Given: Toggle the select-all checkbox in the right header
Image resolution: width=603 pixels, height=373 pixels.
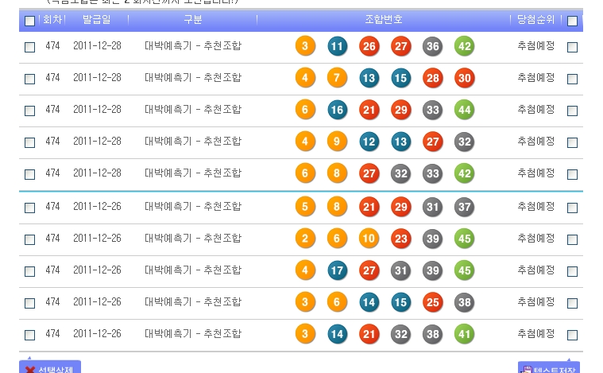Looking at the screenshot, I should click(x=572, y=21).
